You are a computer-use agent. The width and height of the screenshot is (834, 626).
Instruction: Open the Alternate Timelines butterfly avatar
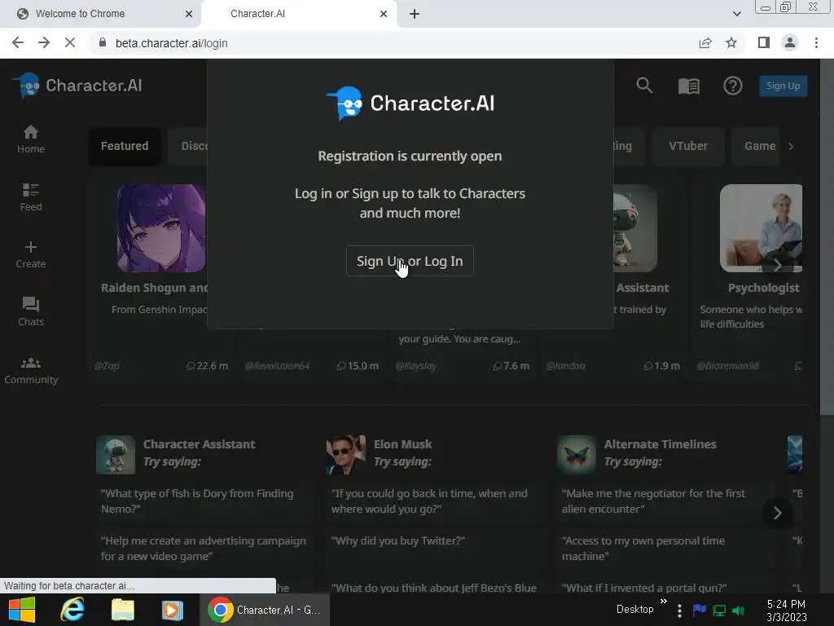[576, 455]
